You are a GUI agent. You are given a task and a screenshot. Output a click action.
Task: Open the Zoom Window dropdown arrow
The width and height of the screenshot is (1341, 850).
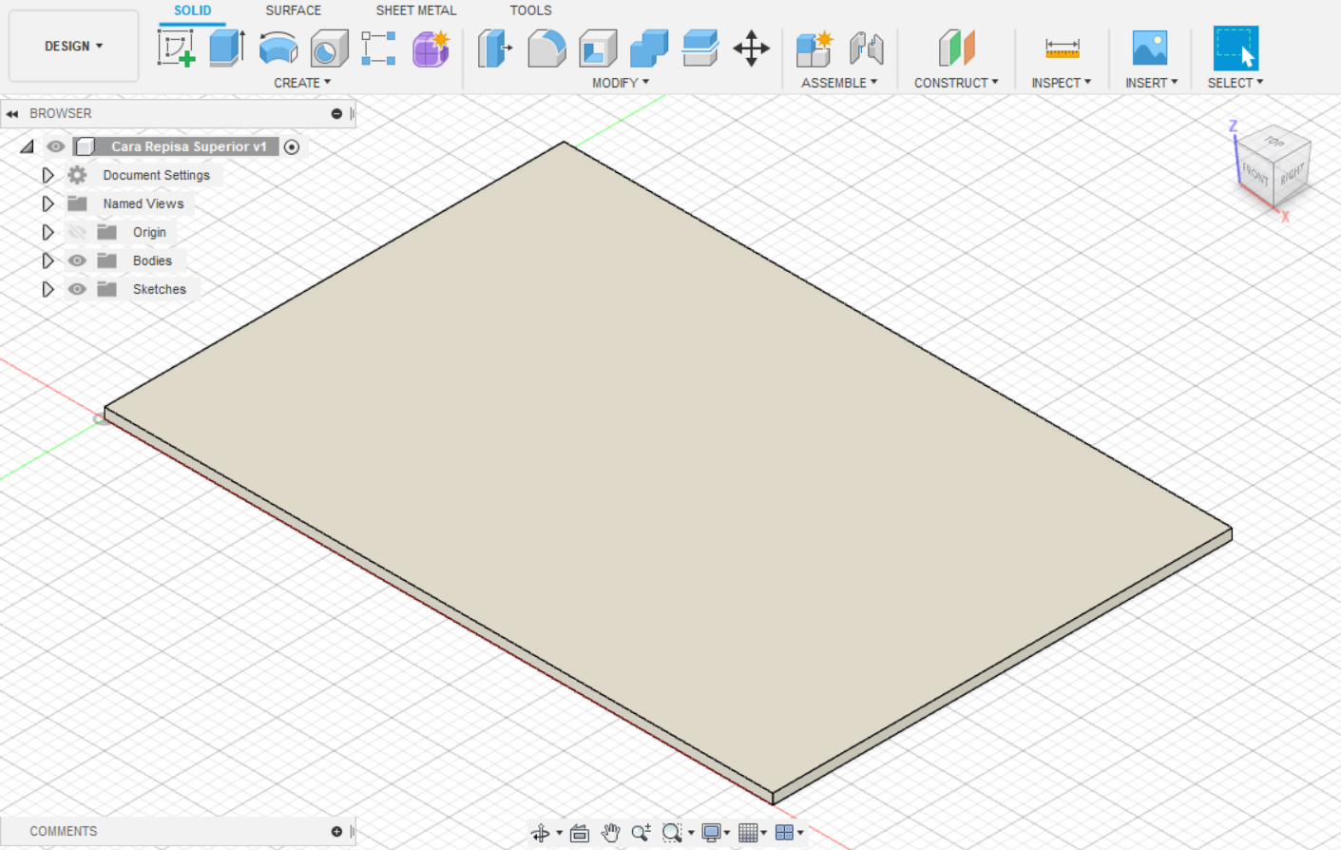(691, 833)
